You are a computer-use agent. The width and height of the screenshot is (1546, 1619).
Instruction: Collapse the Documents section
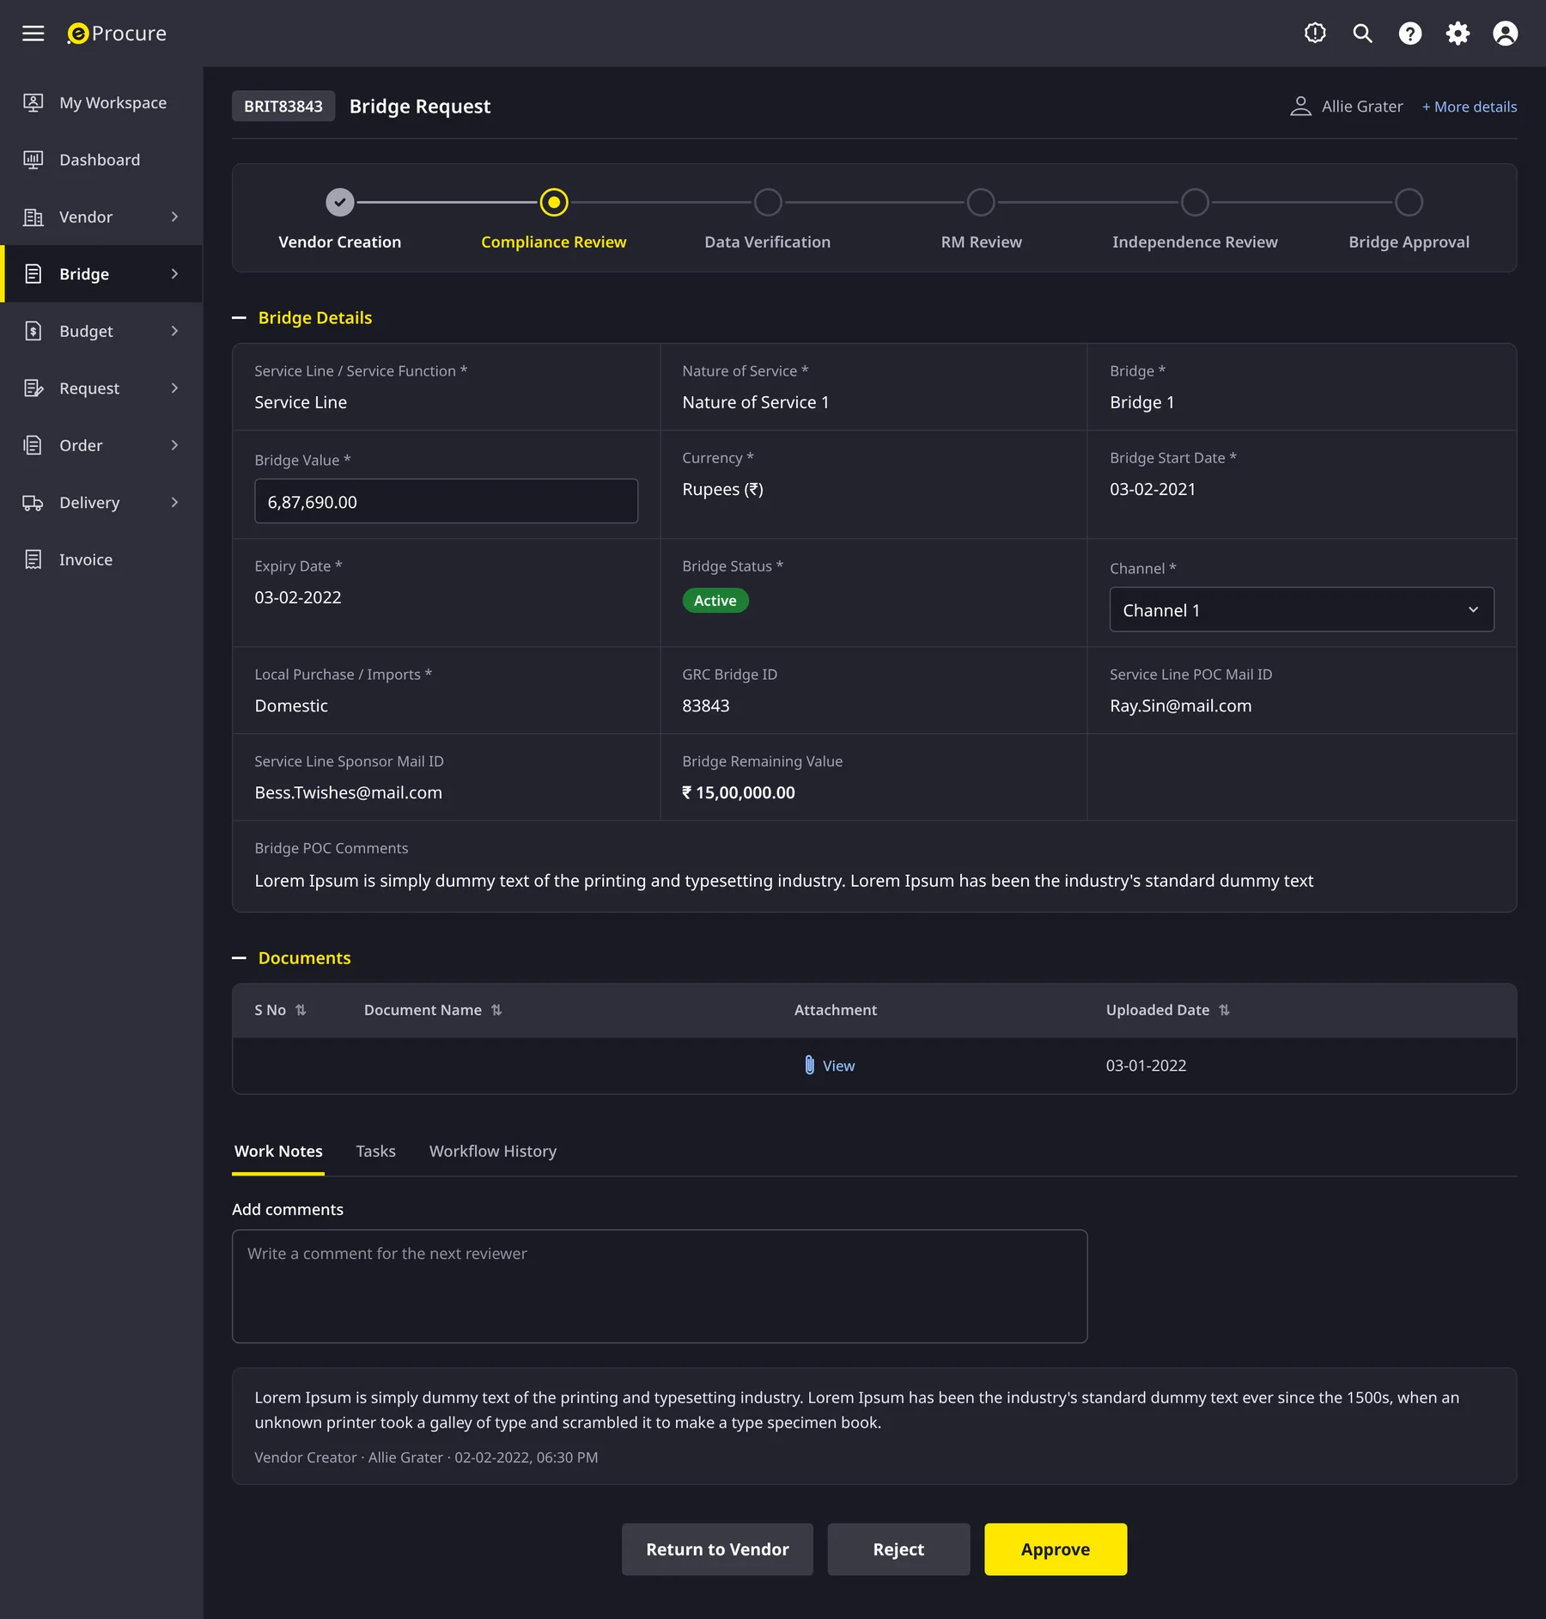(239, 958)
